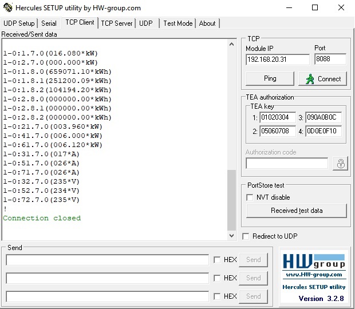Click the scroll up arrow of received data

(x=231, y=44)
